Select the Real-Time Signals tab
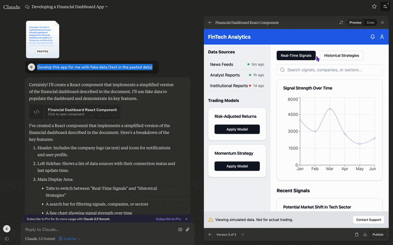The height and width of the screenshot is (245, 393). pyautogui.click(x=296, y=55)
